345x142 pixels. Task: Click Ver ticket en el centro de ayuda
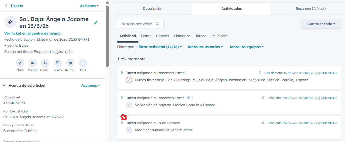32,33
